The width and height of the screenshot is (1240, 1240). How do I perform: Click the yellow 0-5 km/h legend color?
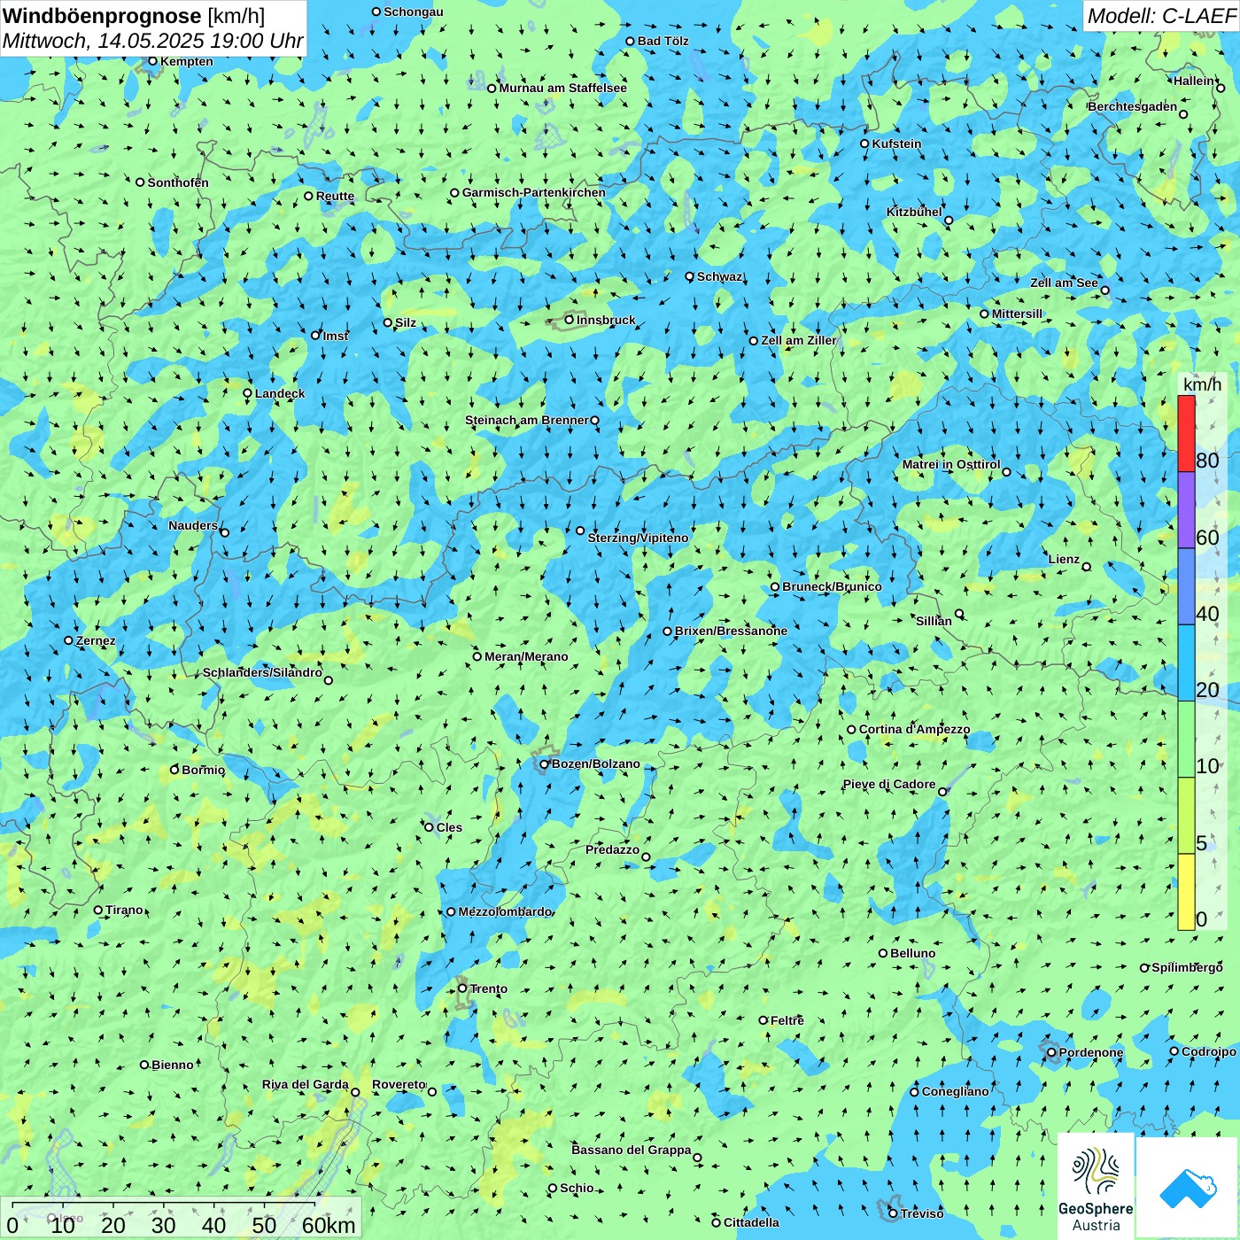1186,892
